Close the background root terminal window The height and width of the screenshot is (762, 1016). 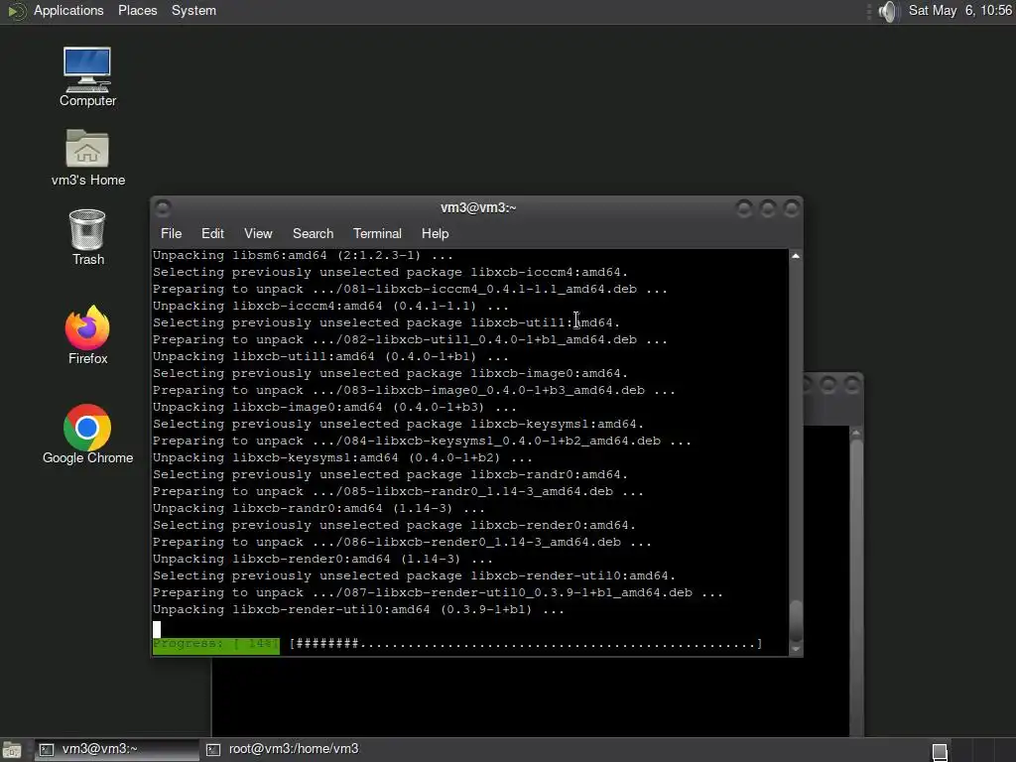(x=851, y=385)
